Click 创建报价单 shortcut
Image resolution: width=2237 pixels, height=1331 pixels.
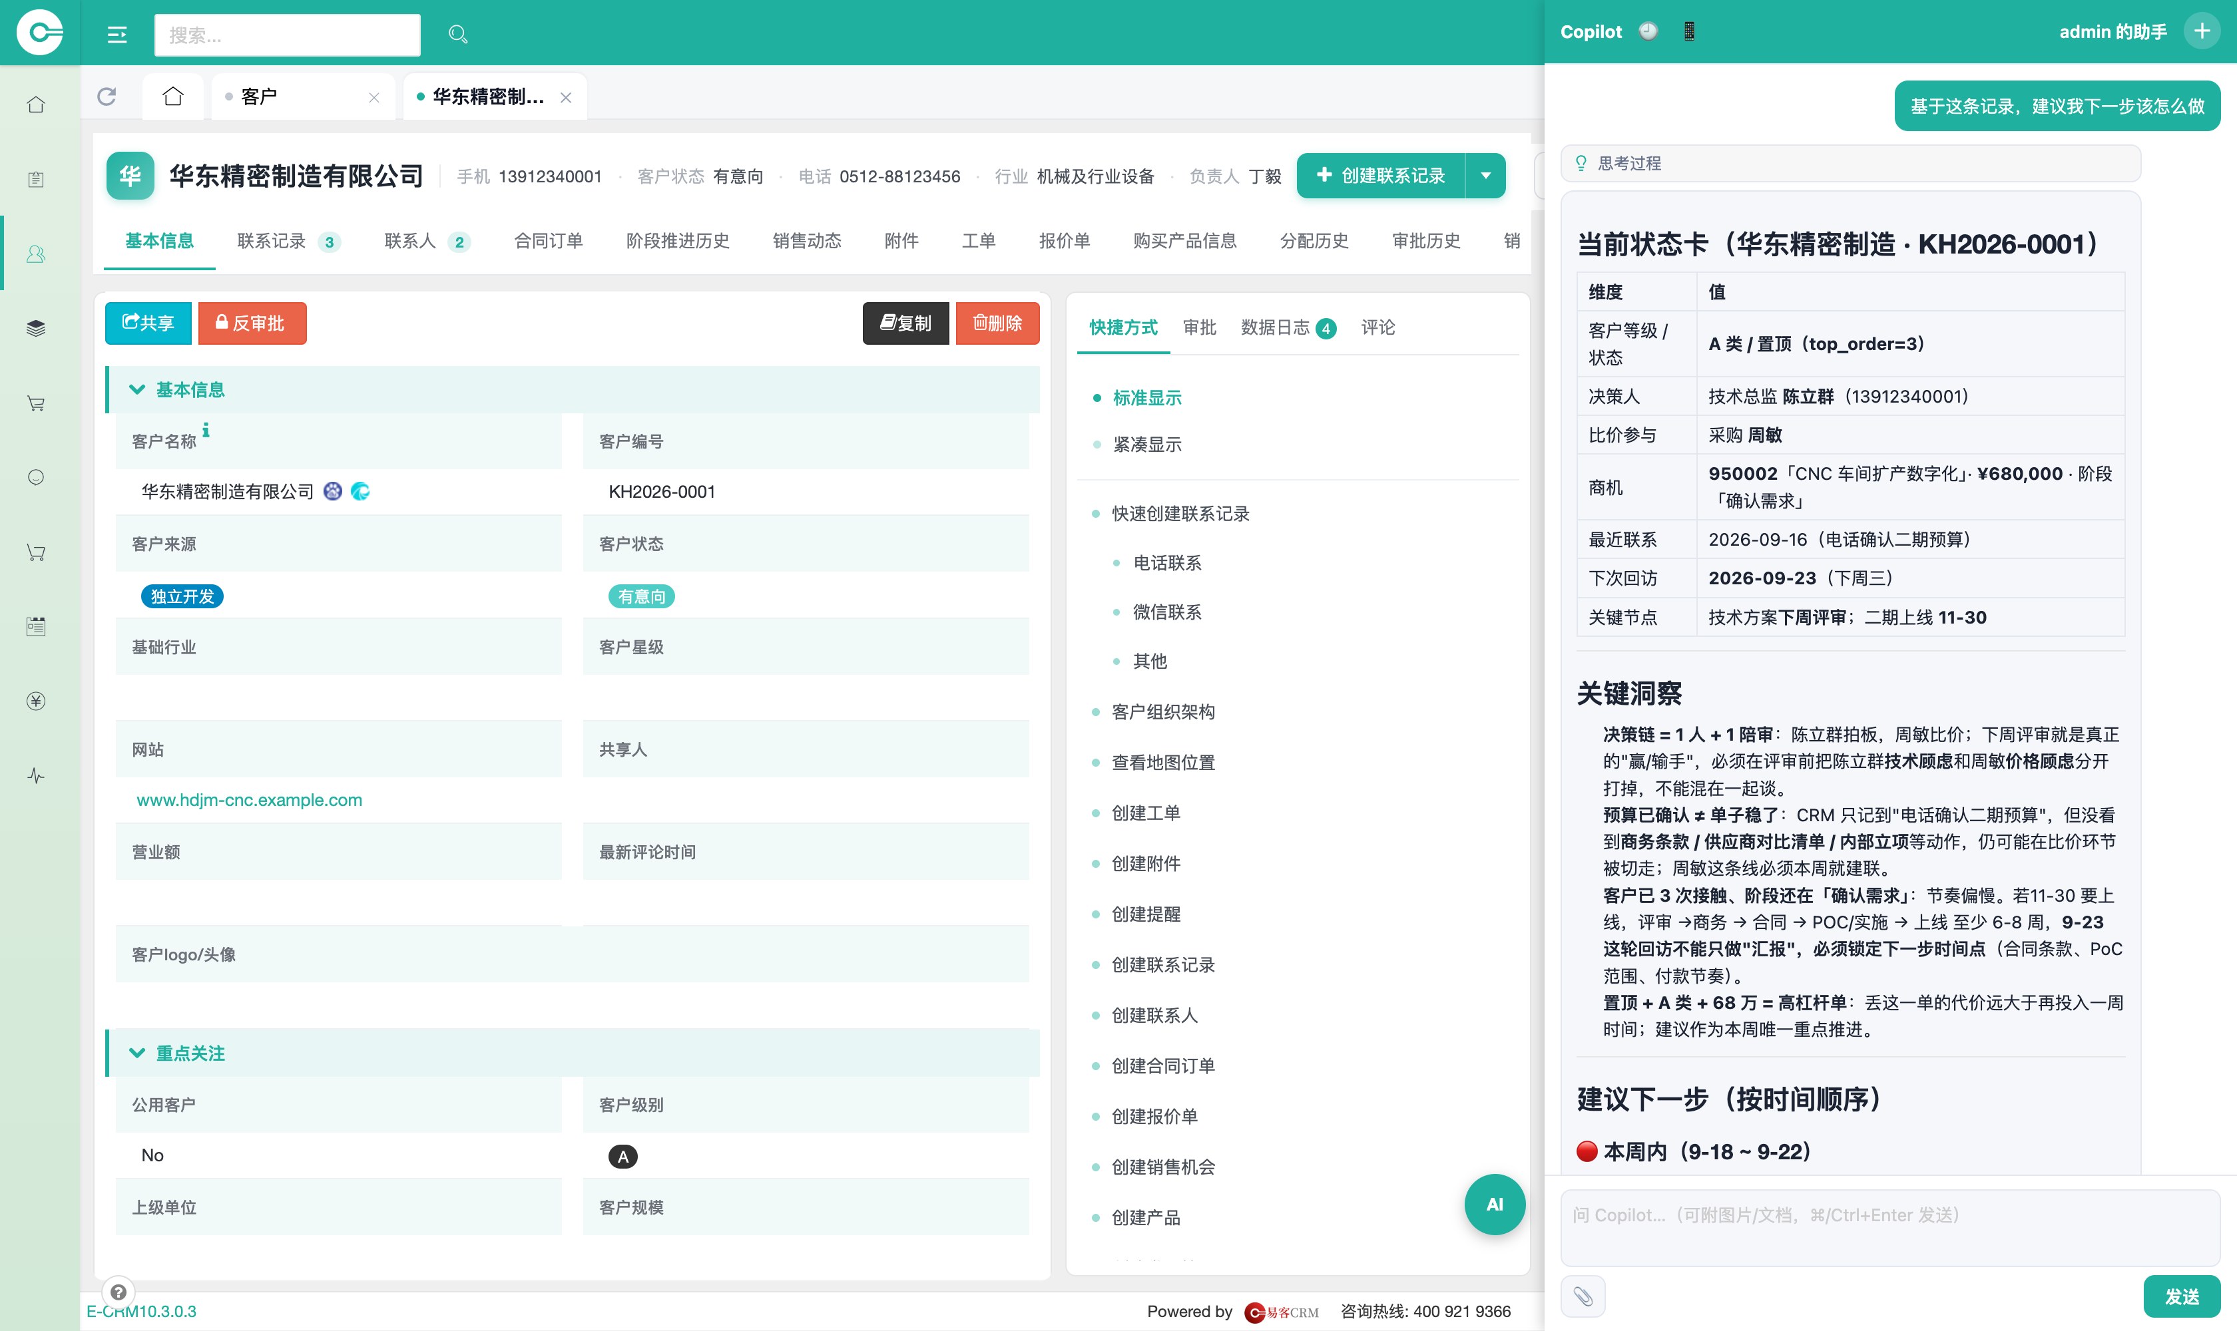point(1154,1117)
